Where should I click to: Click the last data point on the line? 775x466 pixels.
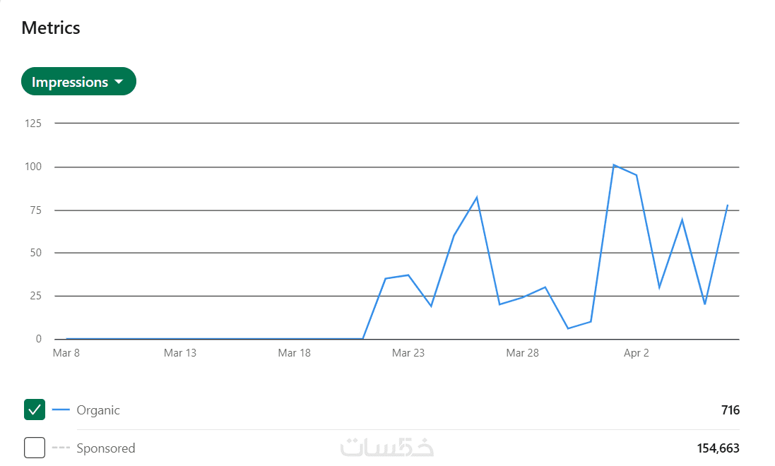[x=728, y=205]
